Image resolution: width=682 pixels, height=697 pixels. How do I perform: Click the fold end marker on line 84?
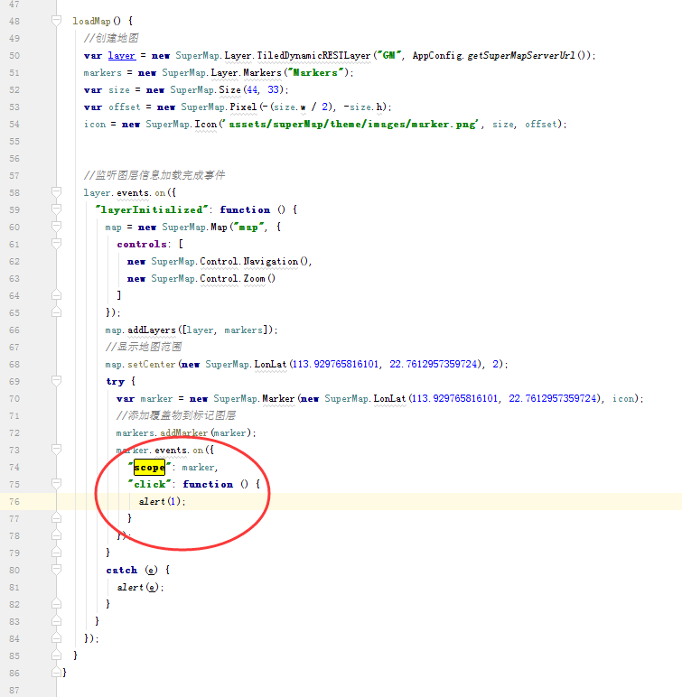point(56,638)
